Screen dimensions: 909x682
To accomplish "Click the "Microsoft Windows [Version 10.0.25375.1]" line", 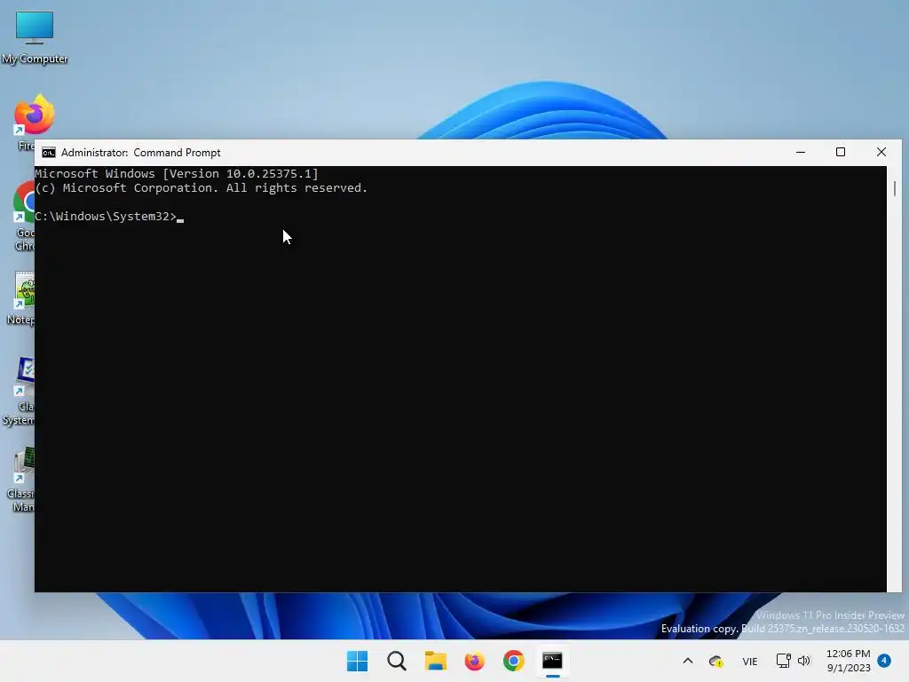I will pos(177,173).
